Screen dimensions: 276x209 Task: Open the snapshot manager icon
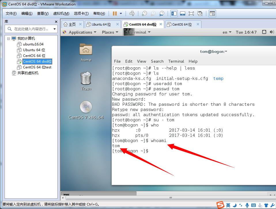click(x=162, y=14)
